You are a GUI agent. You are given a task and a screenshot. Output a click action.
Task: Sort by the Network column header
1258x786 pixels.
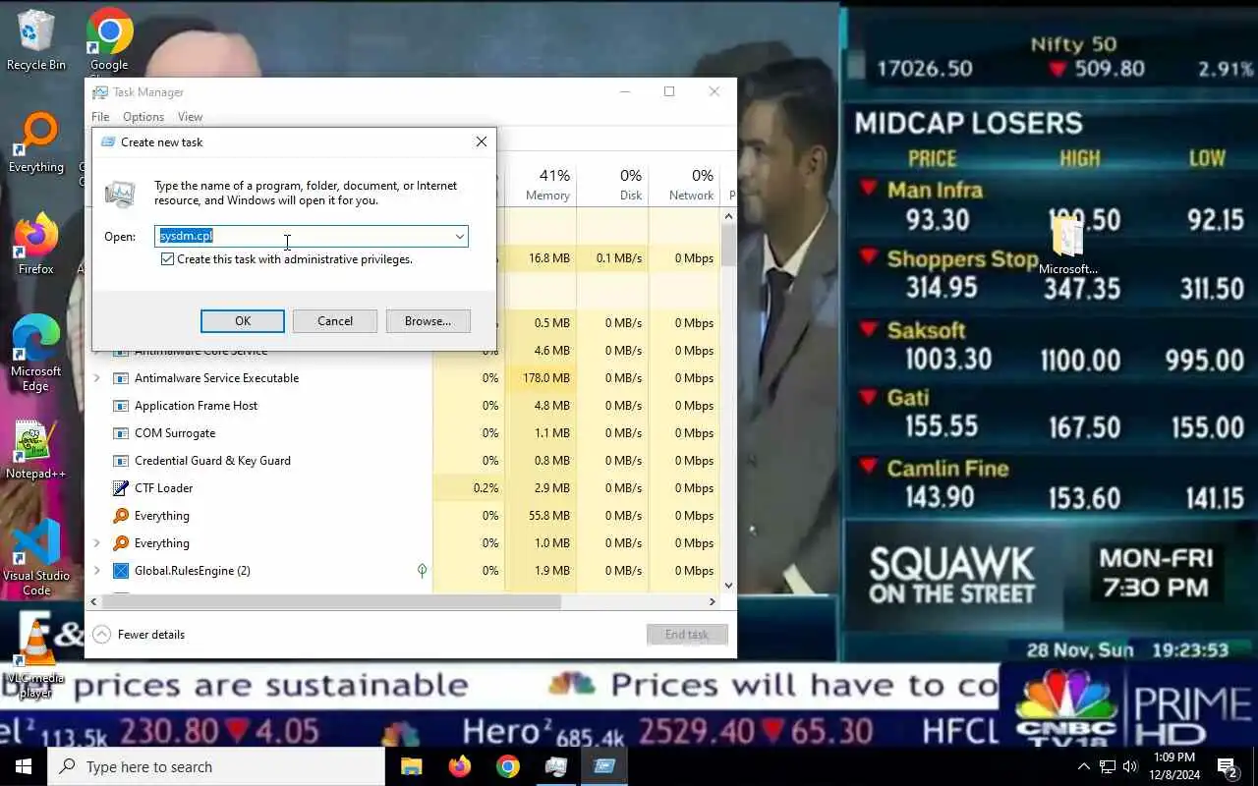[x=684, y=184]
